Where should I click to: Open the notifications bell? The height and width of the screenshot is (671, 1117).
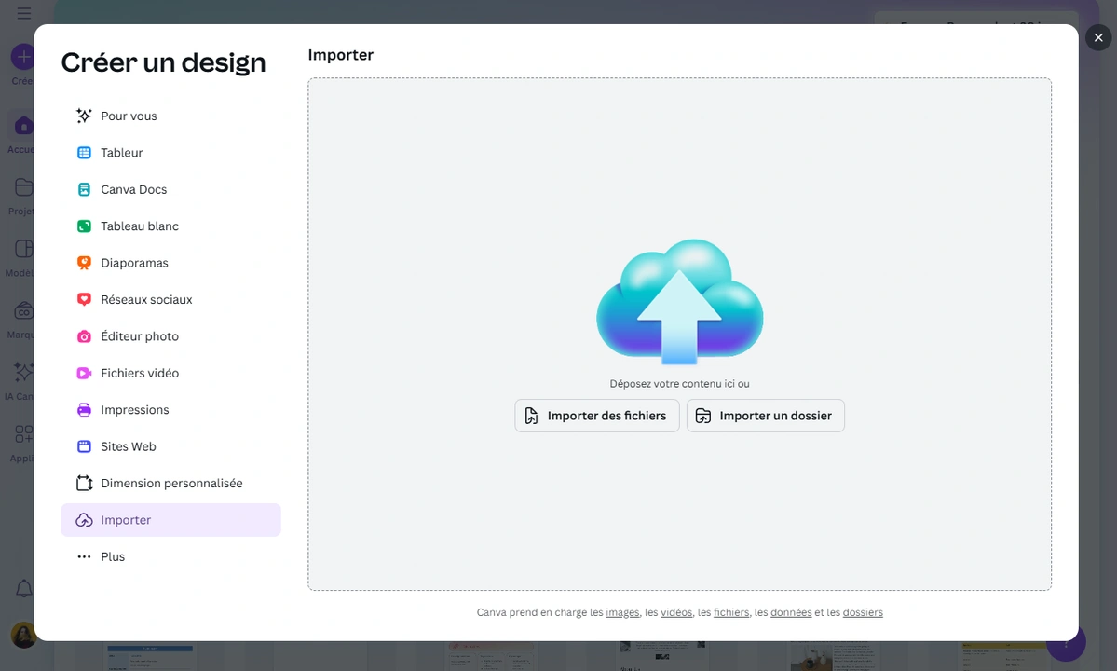22,588
